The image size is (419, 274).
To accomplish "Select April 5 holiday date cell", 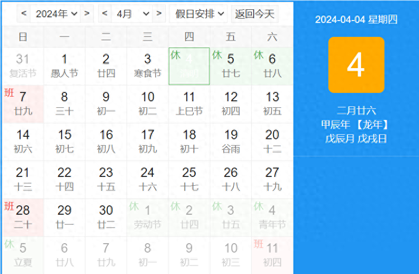I will point(231,66).
